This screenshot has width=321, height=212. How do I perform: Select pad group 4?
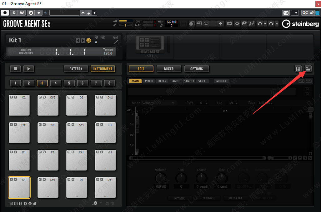(55, 83)
